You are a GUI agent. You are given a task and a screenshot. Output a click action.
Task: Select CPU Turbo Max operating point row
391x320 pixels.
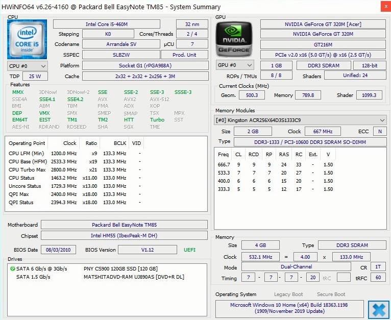pos(75,169)
